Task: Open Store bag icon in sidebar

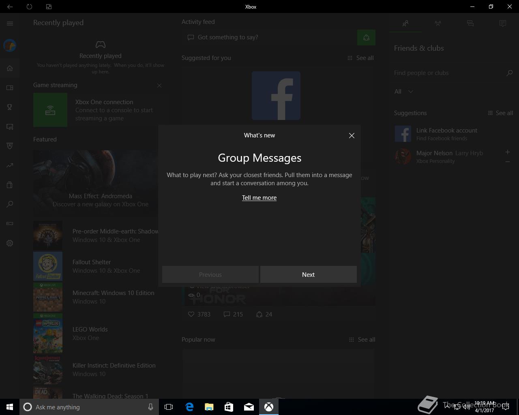Action: click(10, 185)
